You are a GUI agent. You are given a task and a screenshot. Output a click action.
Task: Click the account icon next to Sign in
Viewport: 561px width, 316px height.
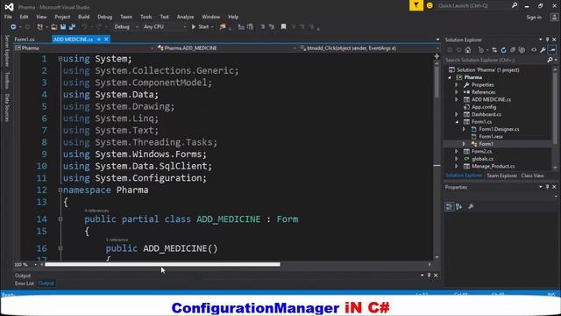[x=555, y=17]
